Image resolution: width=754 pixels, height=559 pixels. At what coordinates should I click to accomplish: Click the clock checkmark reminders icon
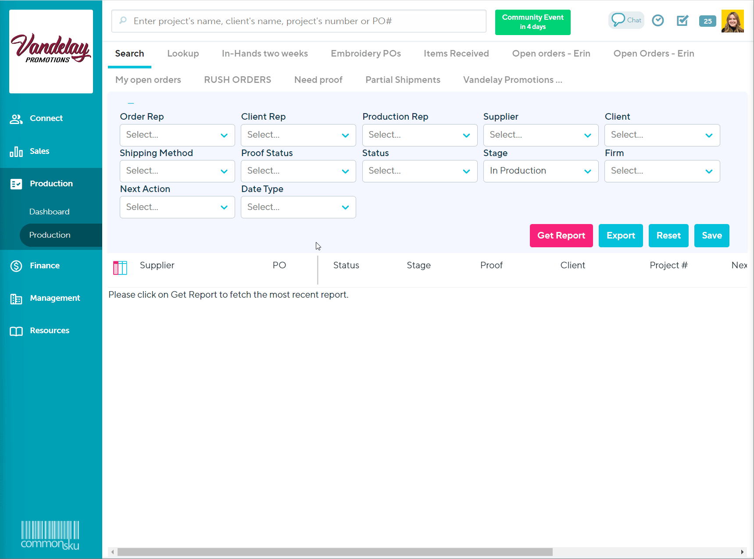(658, 21)
